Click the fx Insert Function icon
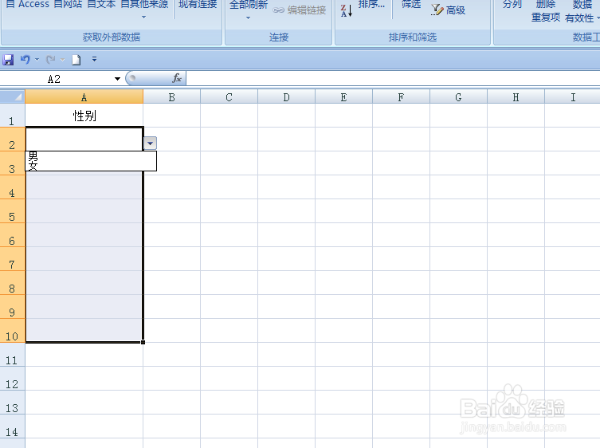The height and width of the screenshot is (448, 600). pyautogui.click(x=176, y=78)
